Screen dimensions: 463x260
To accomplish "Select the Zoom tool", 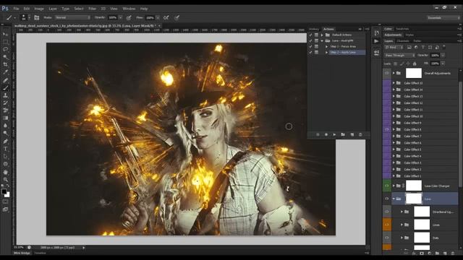I will 5,180.
